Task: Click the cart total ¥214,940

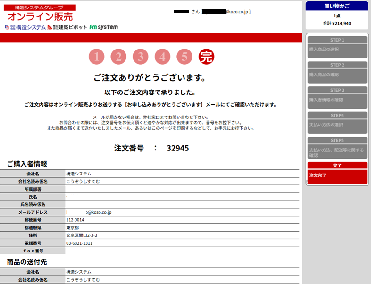Action: (x=336, y=23)
